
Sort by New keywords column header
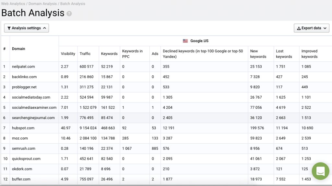point(258,54)
